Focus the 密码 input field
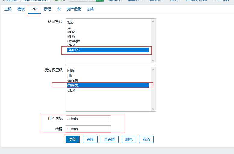This screenshot has height=154, width=234. (x=88, y=129)
